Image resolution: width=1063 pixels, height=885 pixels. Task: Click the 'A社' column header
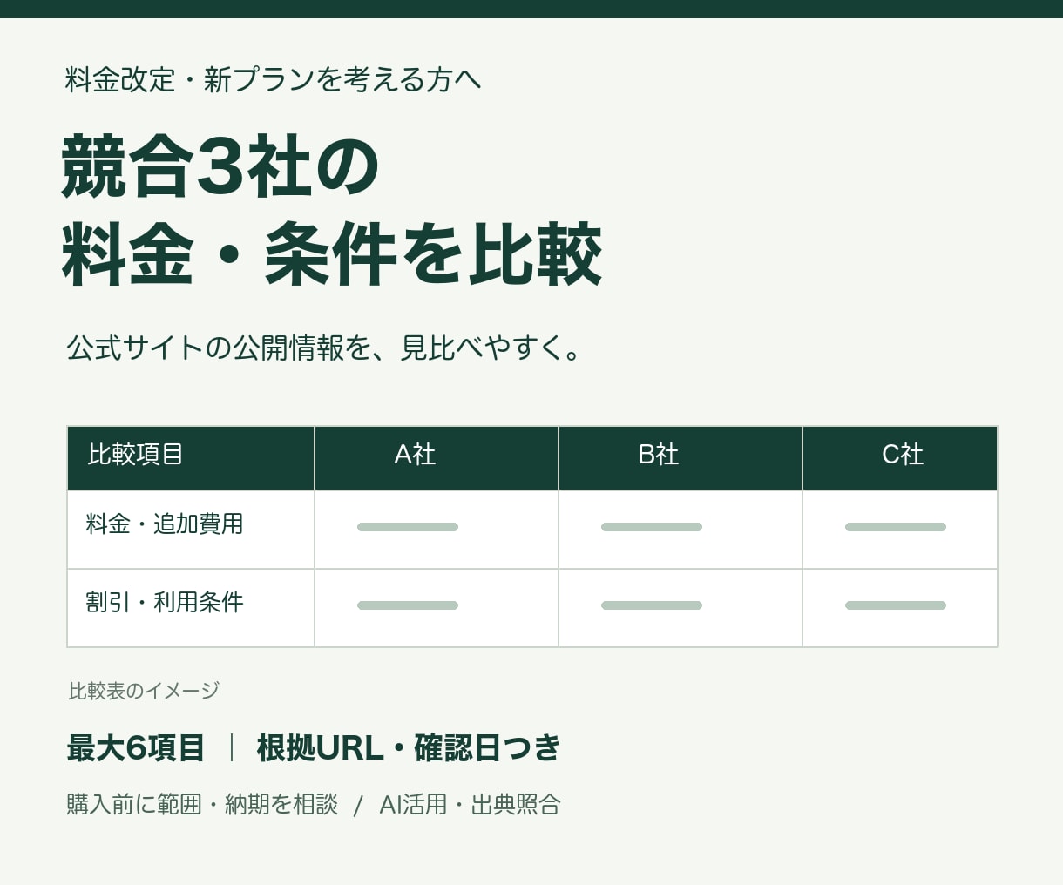[437, 458]
